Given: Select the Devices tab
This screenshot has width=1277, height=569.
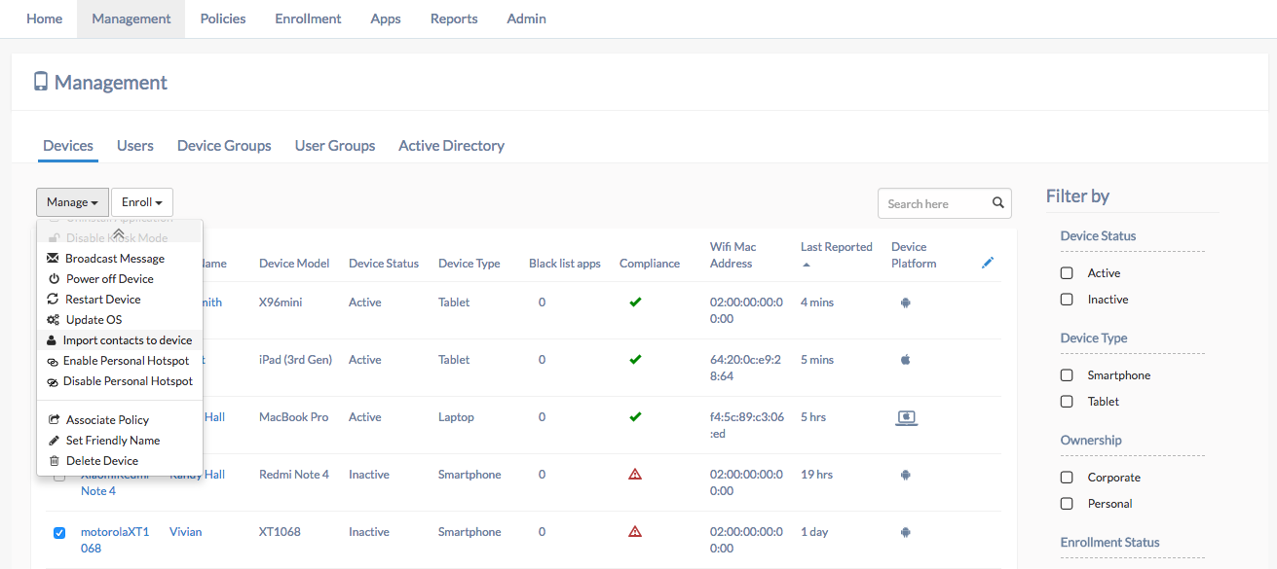Looking at the screenshot, I should point(68,146).
